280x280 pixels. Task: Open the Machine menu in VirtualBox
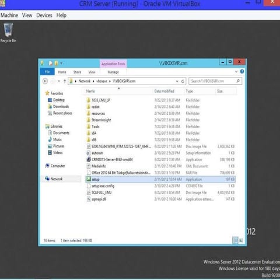pos(9,15)
